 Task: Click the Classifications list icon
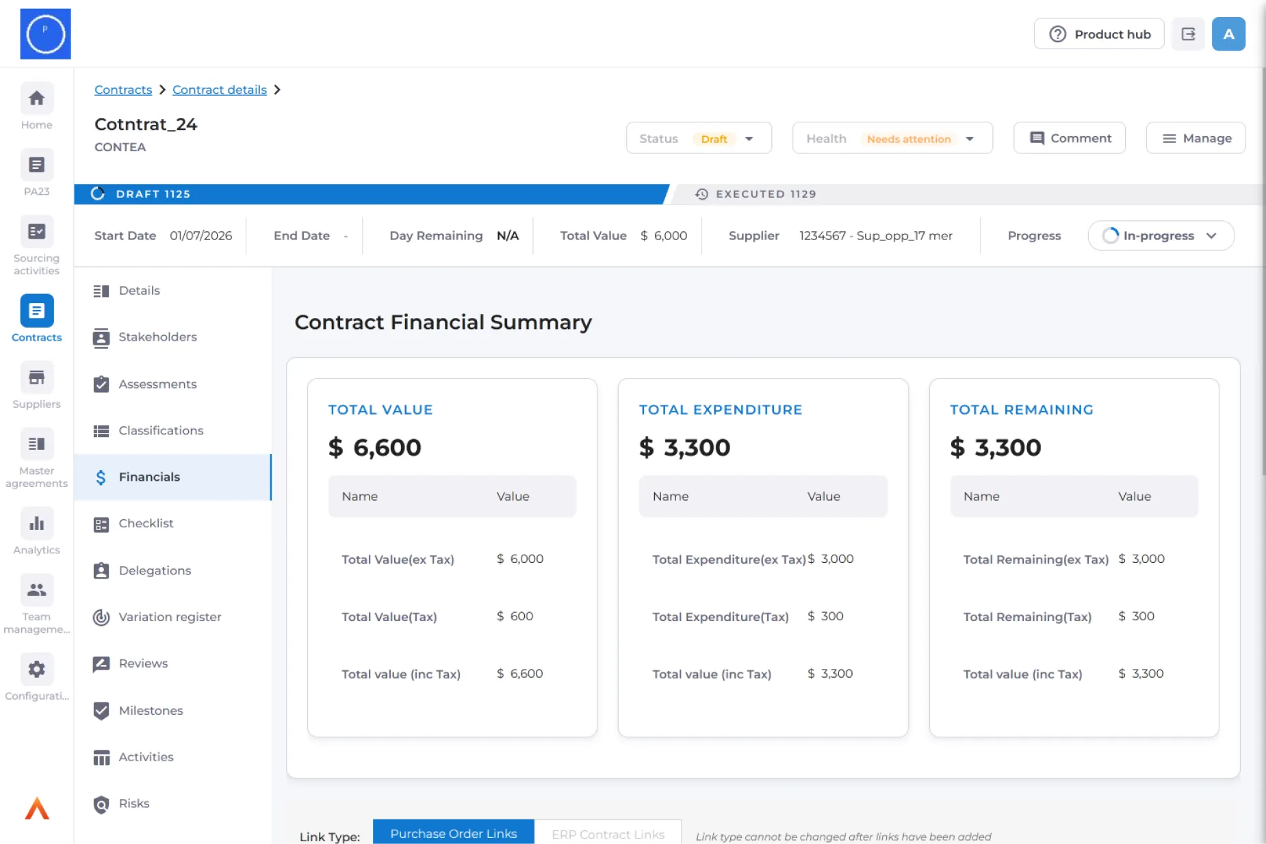(101, 431)
